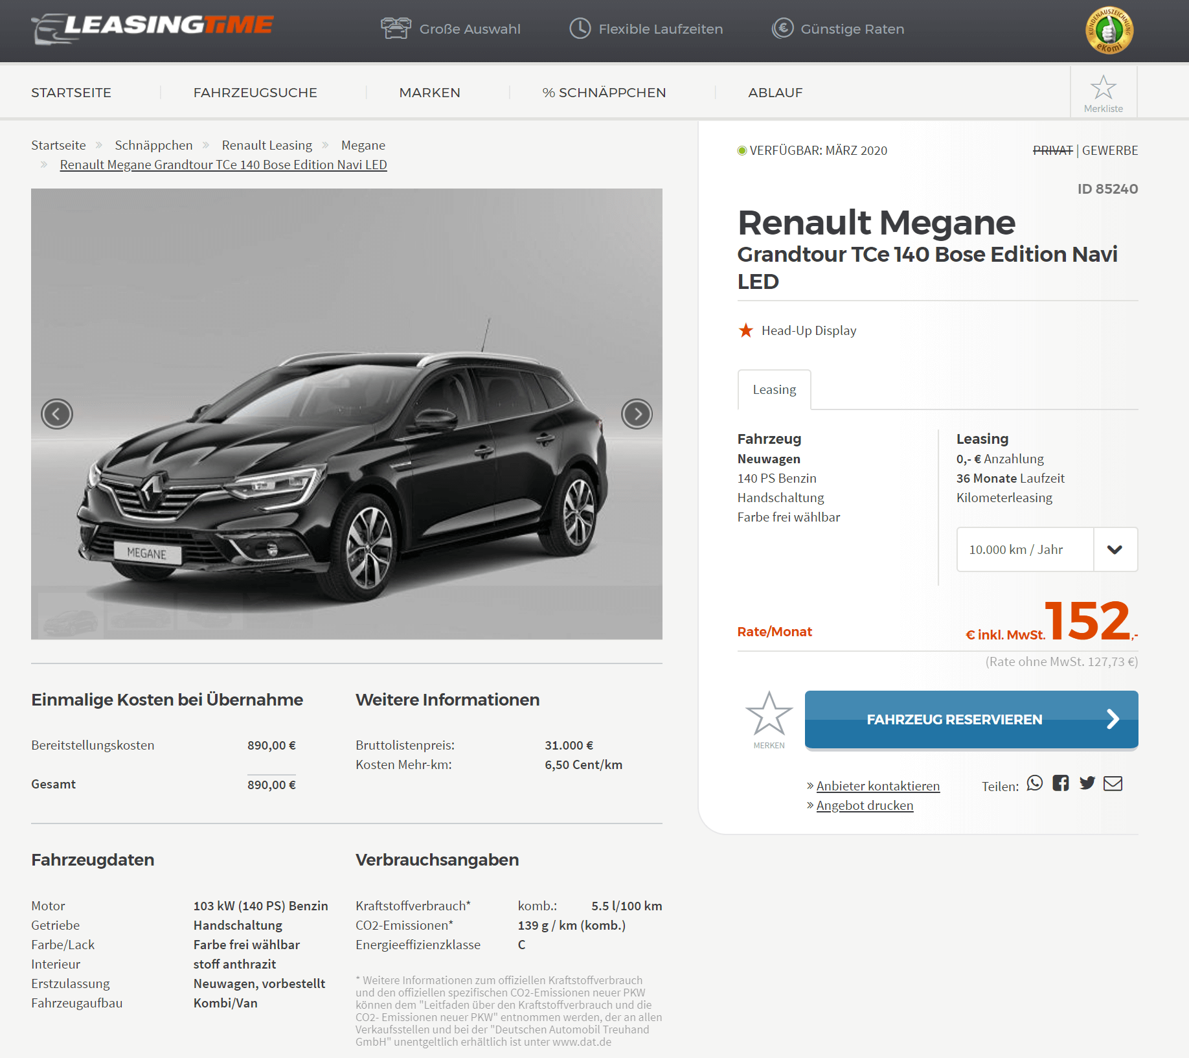
Task: Click Megane breadcrumb link
Action: pos(363,145)
